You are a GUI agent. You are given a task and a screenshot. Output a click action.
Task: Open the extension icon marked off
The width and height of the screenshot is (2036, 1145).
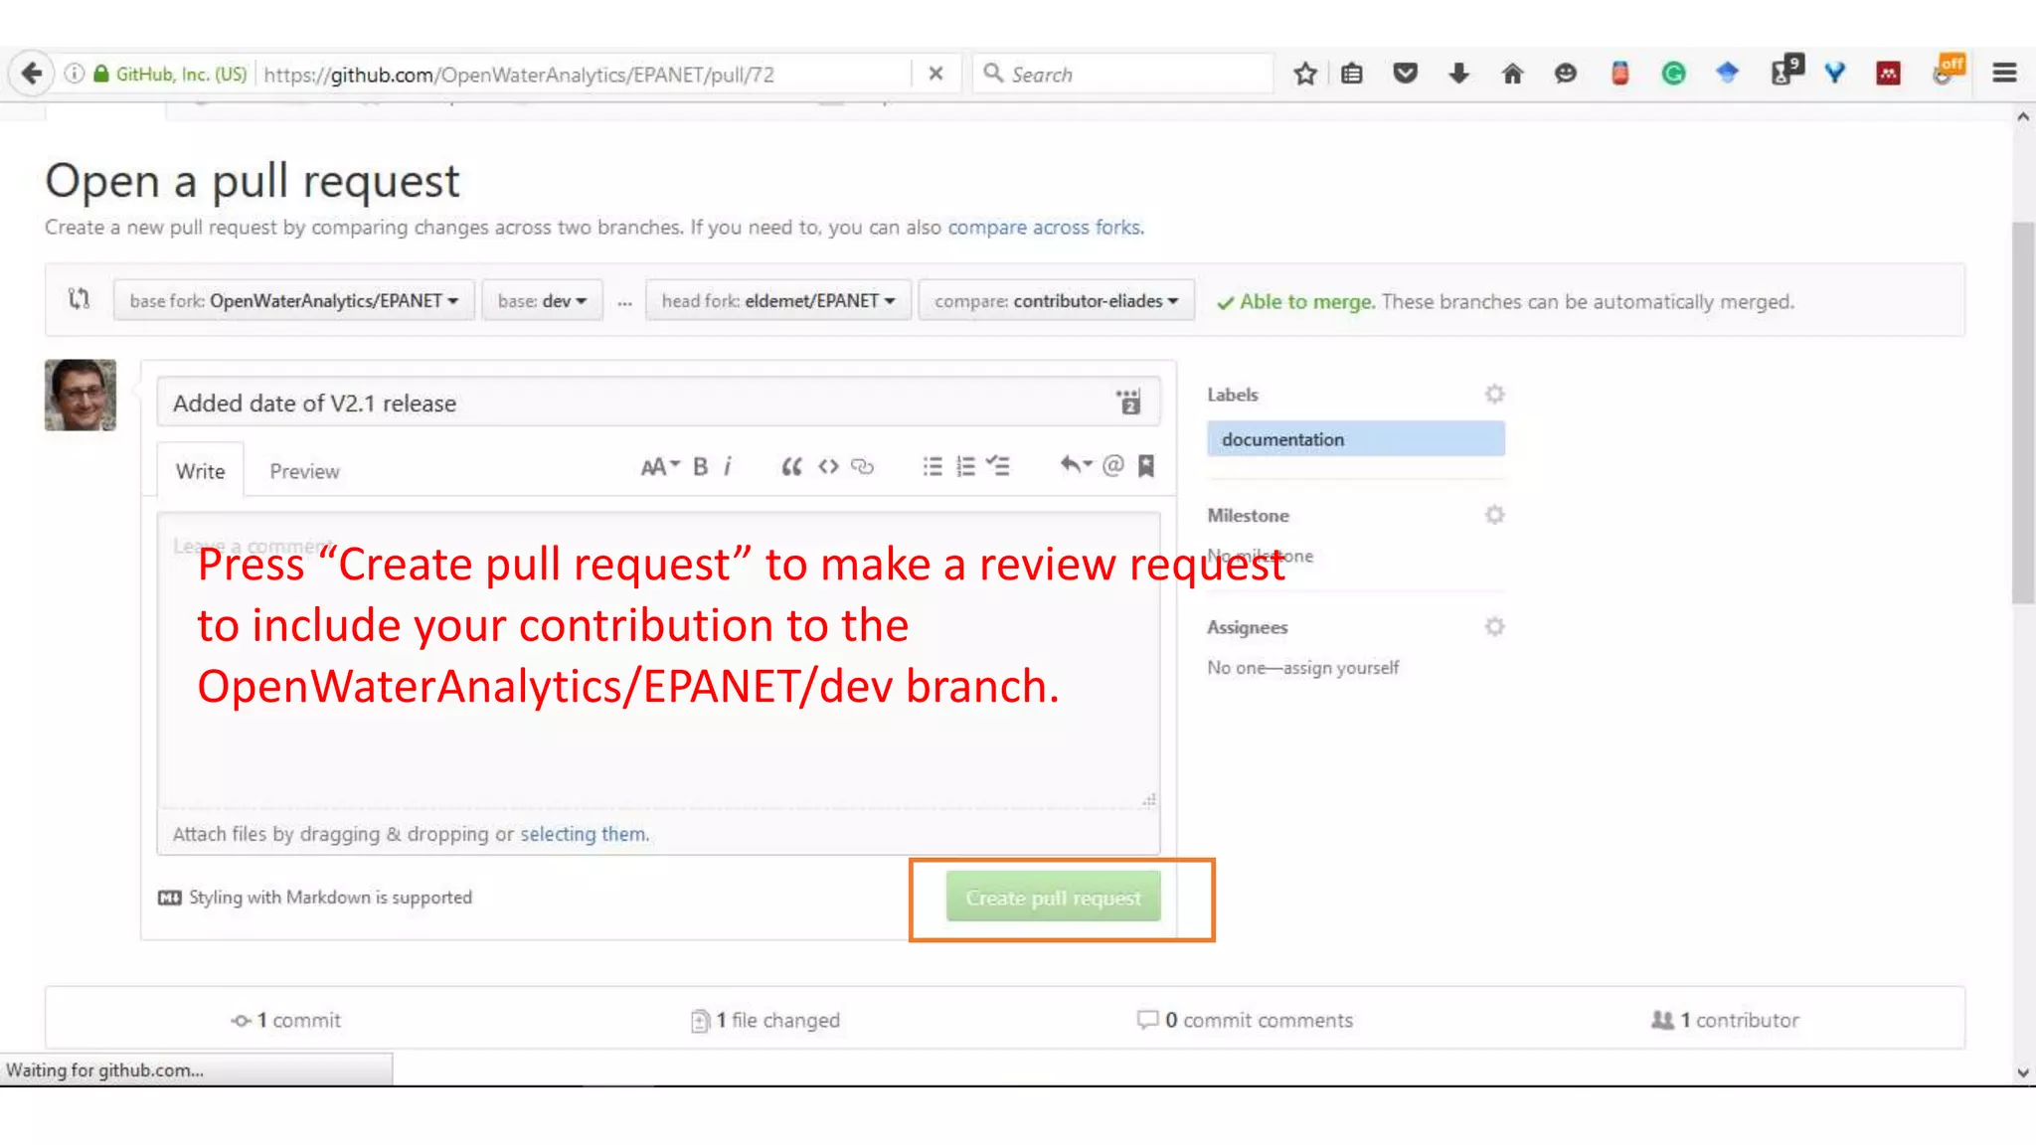pos(1949,71)
